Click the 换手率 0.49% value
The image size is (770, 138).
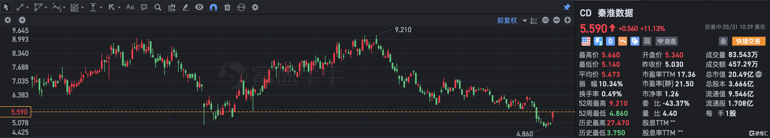pos(611,94)
